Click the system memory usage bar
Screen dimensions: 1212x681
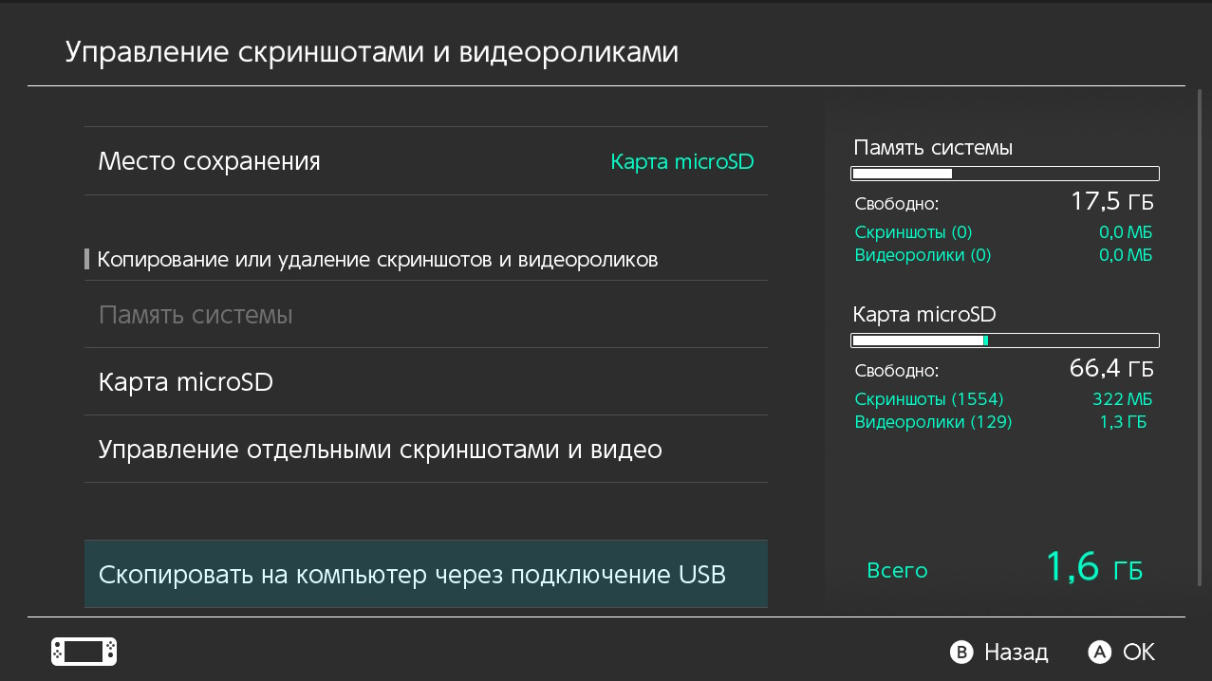click(1005, 174)
